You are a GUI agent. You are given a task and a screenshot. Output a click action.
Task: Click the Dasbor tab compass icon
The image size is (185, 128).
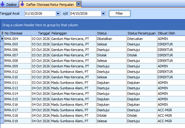coord(2,4)
